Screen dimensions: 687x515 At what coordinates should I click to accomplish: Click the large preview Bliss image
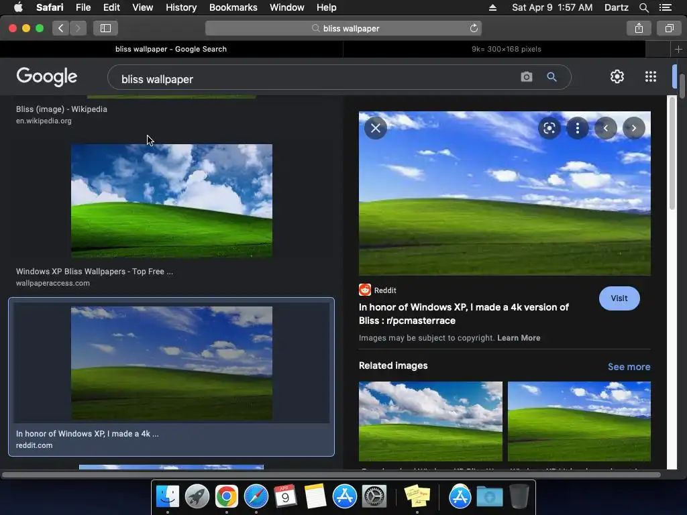[505, 193]
